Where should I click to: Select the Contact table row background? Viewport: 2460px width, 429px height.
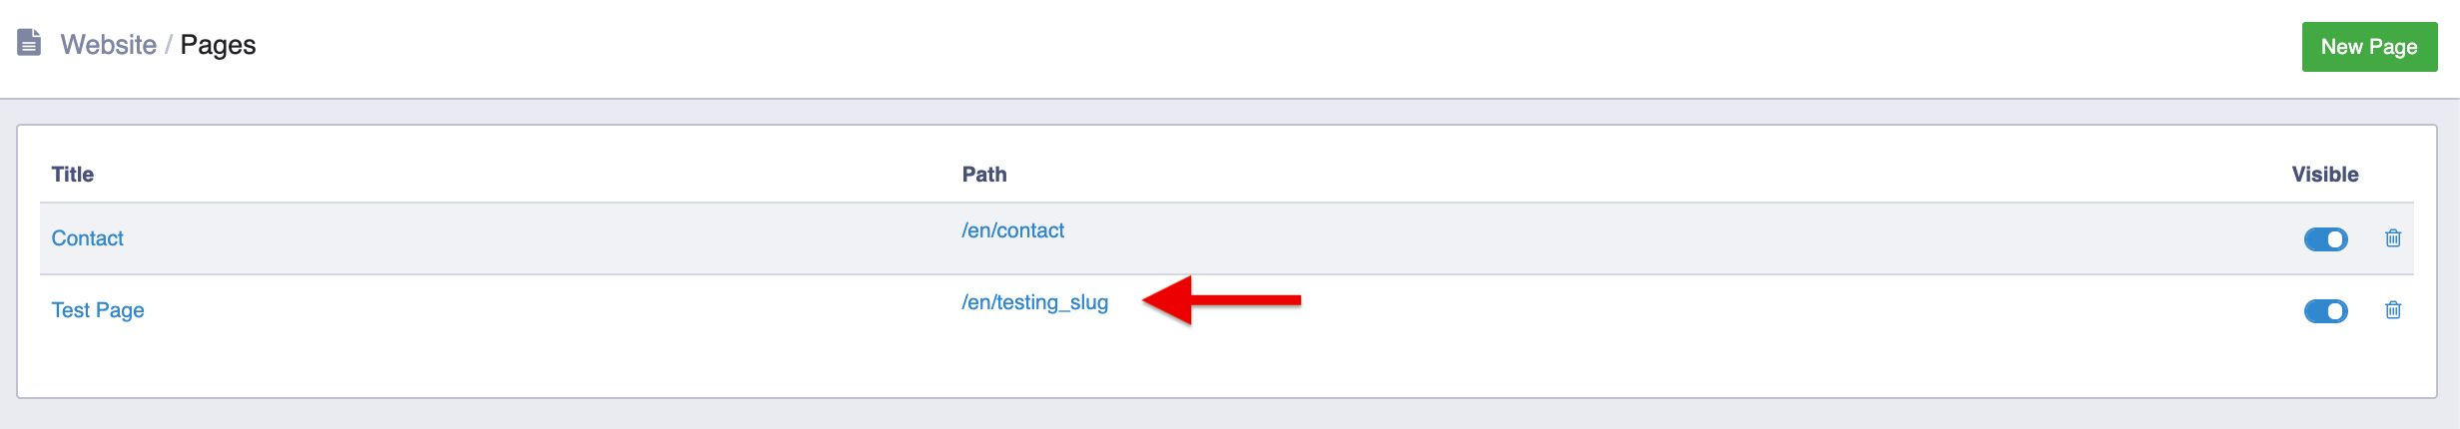click(x=1597, y=239)
